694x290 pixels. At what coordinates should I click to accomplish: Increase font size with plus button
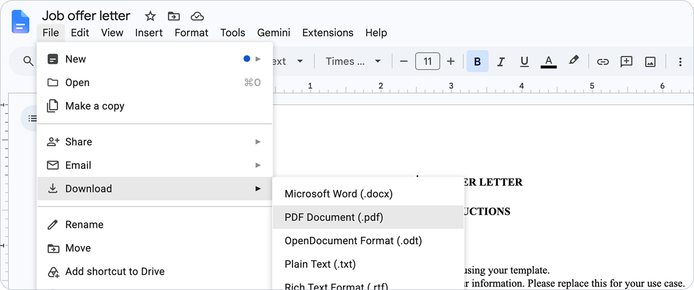(451, 61)
